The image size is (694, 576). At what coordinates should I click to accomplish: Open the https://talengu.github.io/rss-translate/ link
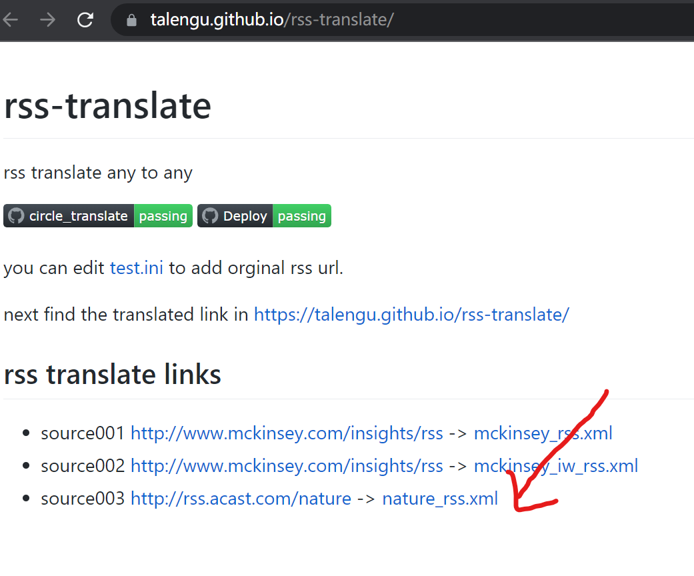[x=411, y=315]
